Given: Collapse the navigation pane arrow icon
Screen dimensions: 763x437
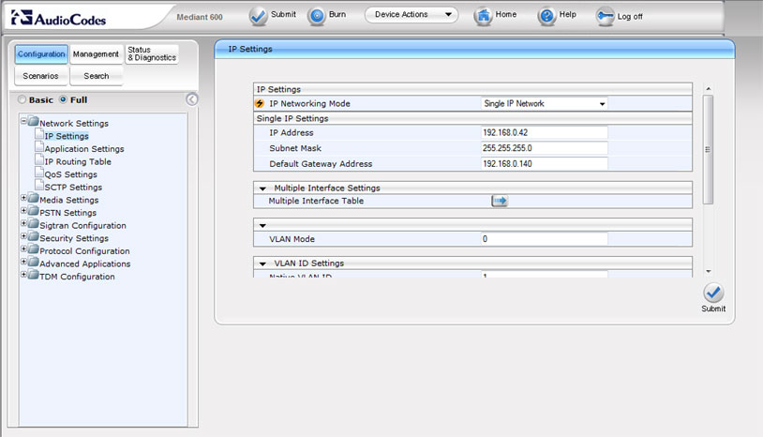Looking at the screenshot, I should [192, 99].
